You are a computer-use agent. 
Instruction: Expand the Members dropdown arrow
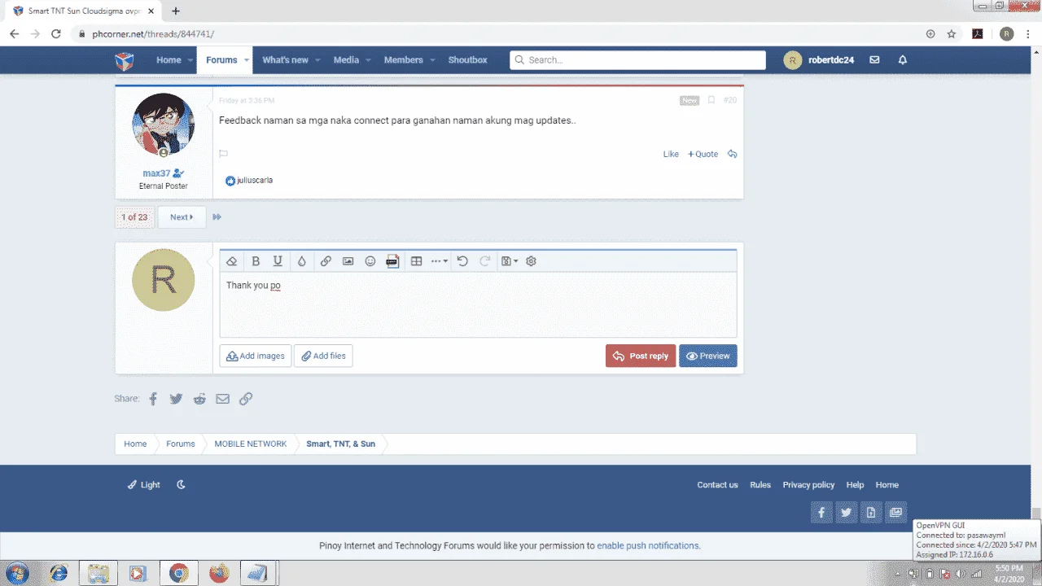point(432,60)
